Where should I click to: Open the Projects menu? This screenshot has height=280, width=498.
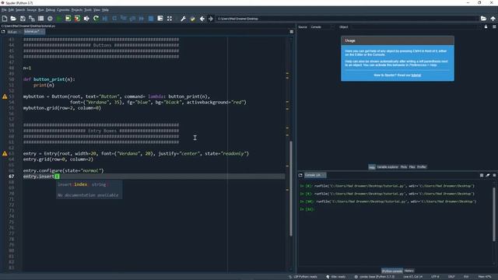coord(77,10)
